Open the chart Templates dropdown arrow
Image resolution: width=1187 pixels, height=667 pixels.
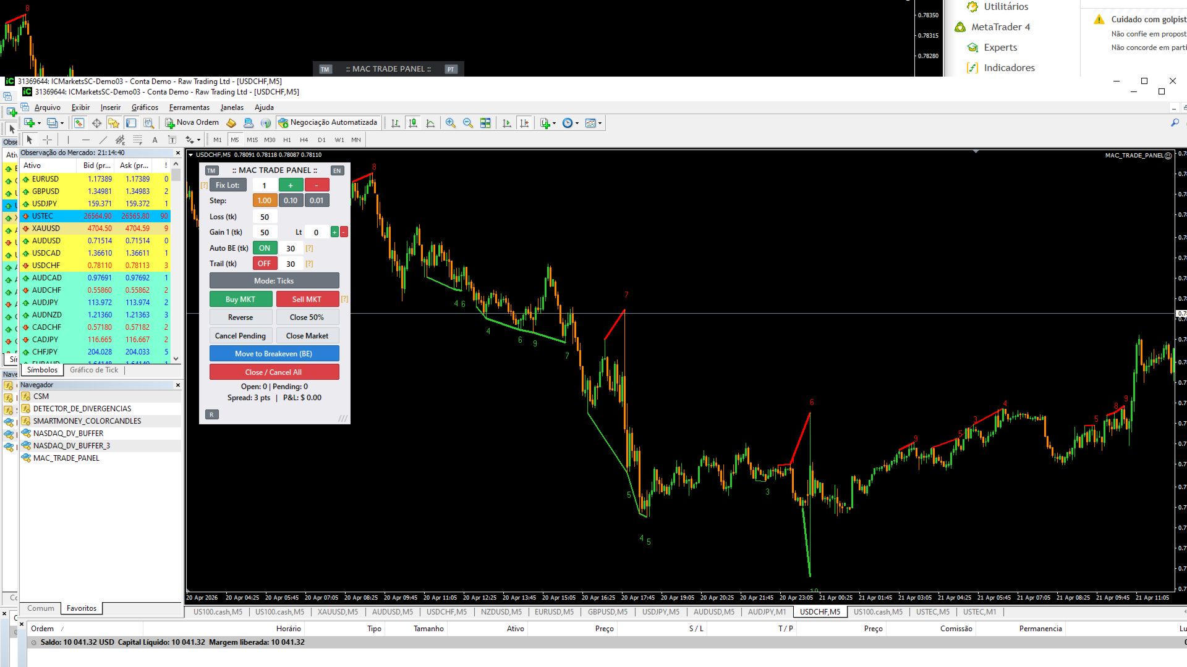(x=600, y=123)
